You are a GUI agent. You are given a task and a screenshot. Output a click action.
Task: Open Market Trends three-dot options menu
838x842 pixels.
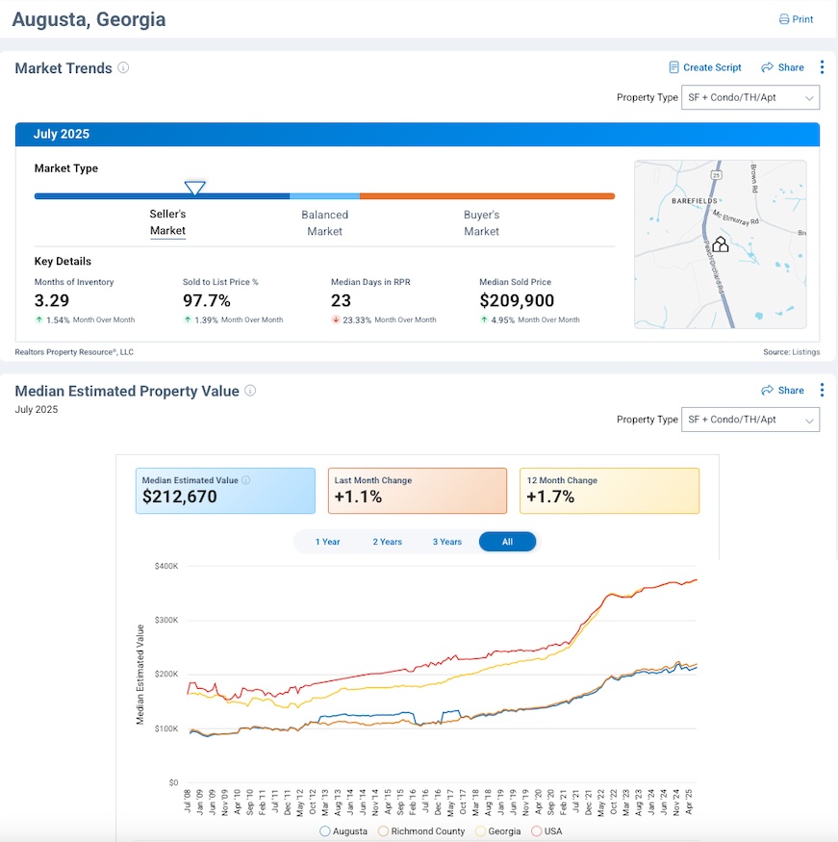point(822,67)
